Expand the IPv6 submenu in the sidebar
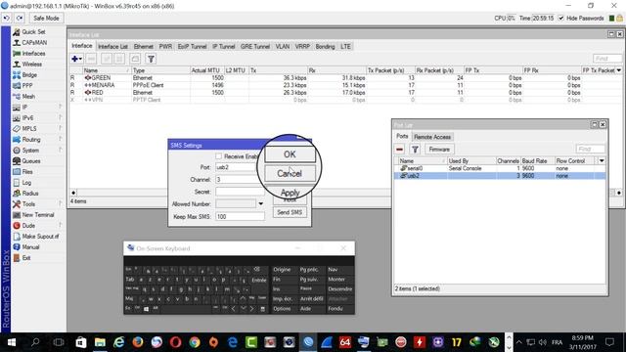 (61, 117)
